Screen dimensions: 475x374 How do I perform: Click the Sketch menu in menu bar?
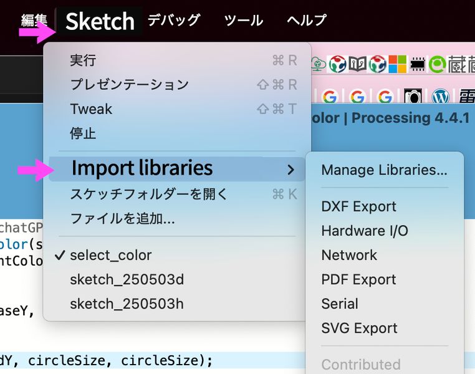[100, 21]
